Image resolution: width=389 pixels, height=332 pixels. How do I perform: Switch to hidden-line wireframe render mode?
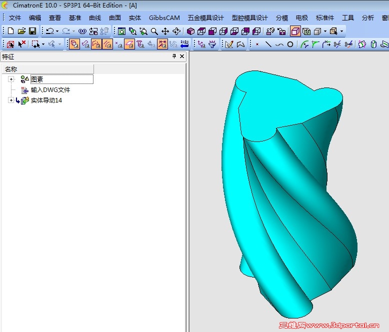coord(306,31)
